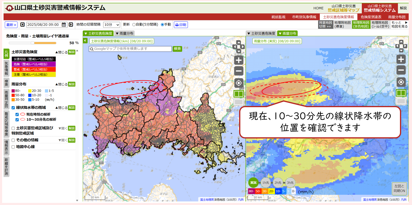Zoom out on the right map with the minus icon
This screenshot has width=412, height=205.
(x=401, y=70)
